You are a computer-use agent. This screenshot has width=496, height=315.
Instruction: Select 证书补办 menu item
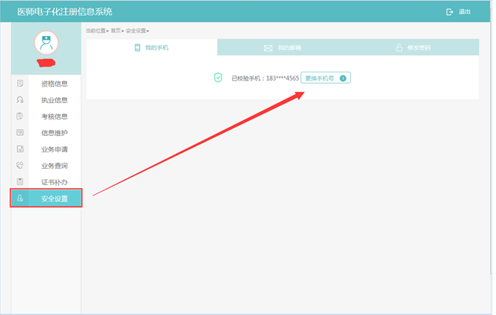pyautogui.click(x=54, y=182)
